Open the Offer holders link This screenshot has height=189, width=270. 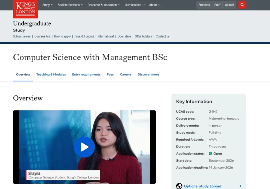(x=143, y=36)
